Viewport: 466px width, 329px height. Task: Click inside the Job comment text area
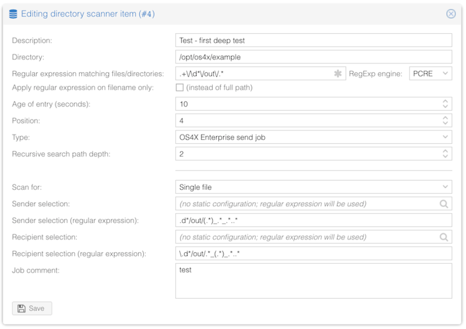(313, 281)
